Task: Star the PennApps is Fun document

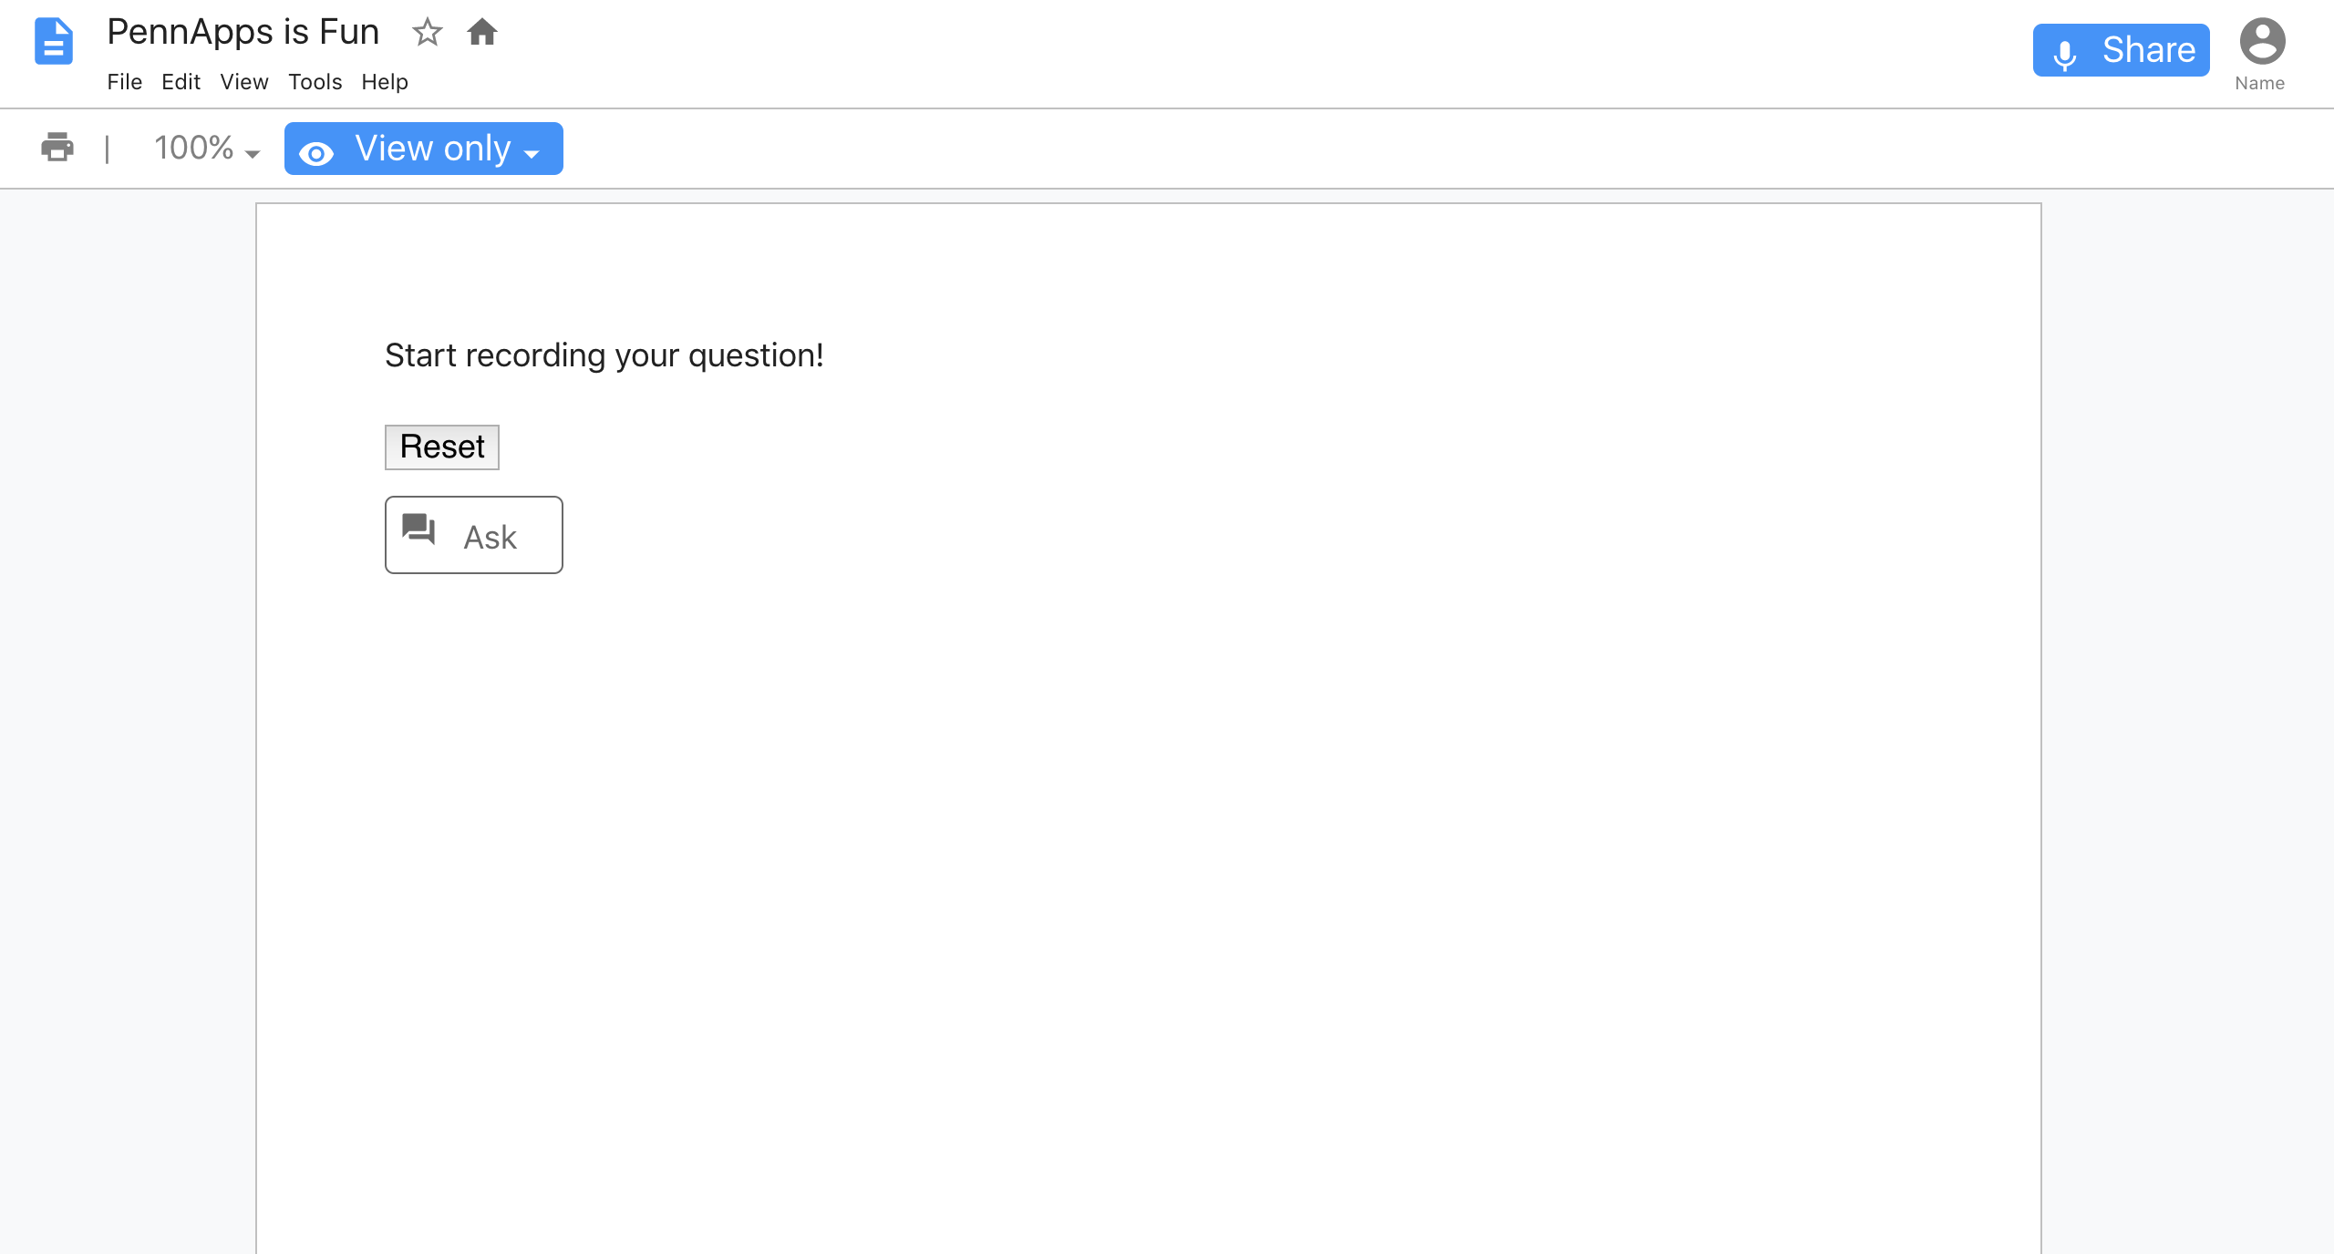Action: (427, 33)
